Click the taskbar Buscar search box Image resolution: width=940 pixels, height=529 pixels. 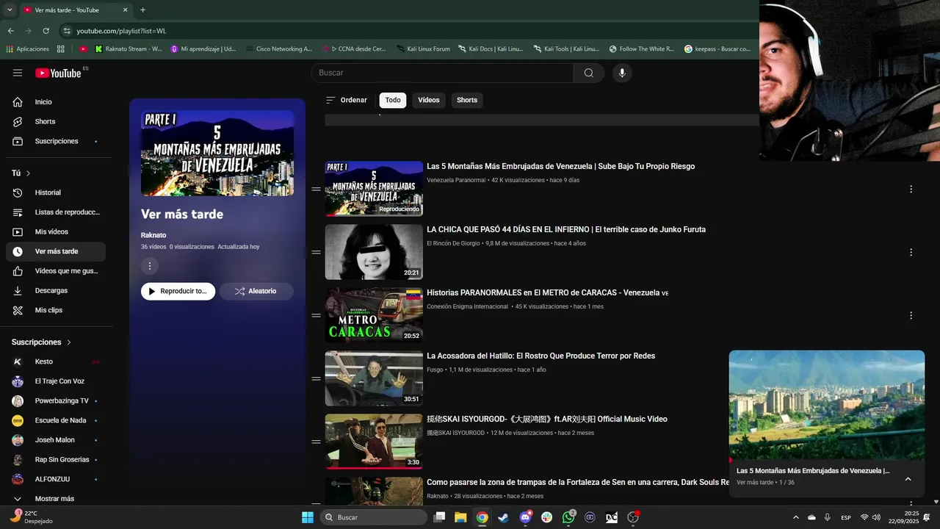[x=374, y=517]
